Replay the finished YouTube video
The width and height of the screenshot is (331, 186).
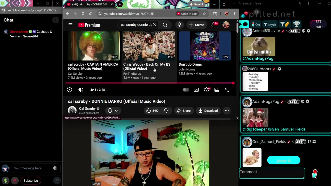tap(70, 90)
